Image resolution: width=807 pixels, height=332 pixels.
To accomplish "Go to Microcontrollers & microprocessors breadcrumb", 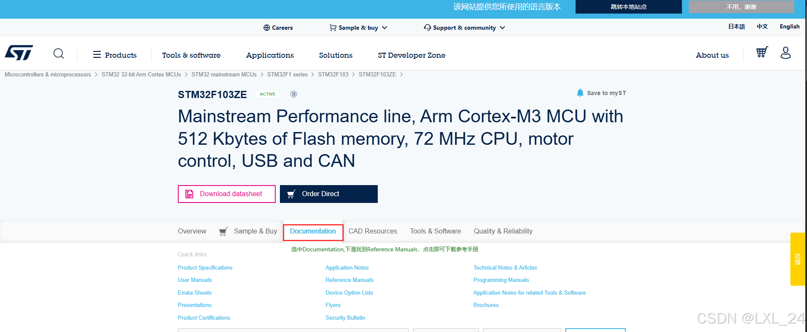I will point(48,75).
